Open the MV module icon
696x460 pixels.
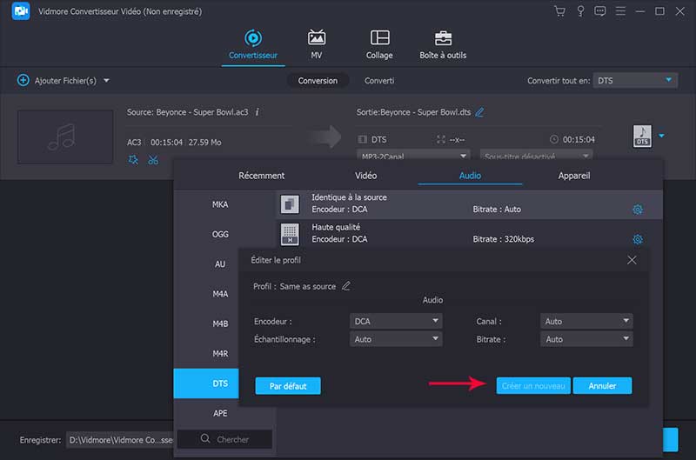tap(317, 44)
